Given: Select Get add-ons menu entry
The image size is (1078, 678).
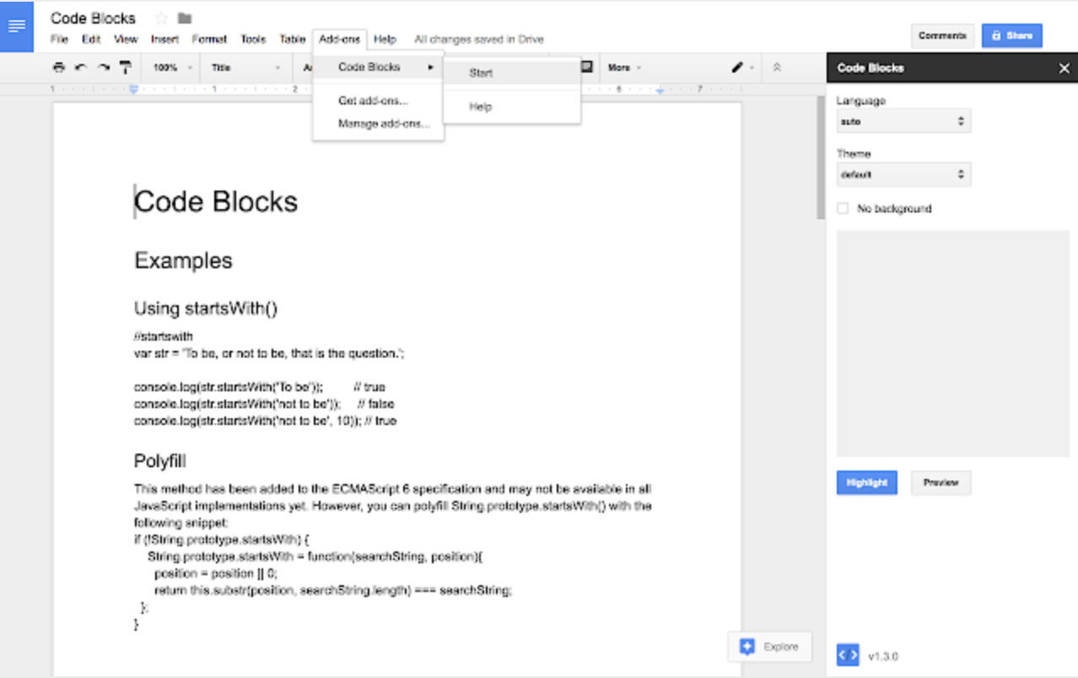Looking at the screenshot, I should click(378, 100).
